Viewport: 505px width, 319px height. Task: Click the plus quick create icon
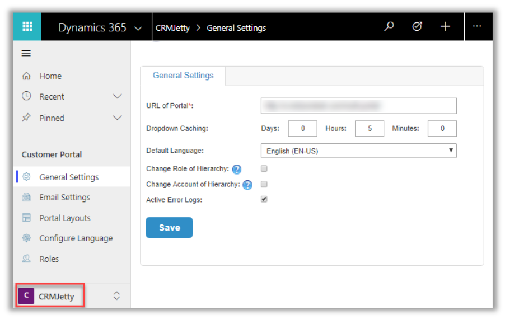pos(445,26)
